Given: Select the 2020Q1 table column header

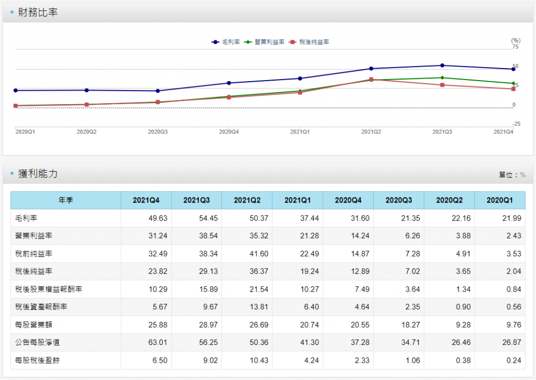Looking at the screenshot, I should click(500, 200).
